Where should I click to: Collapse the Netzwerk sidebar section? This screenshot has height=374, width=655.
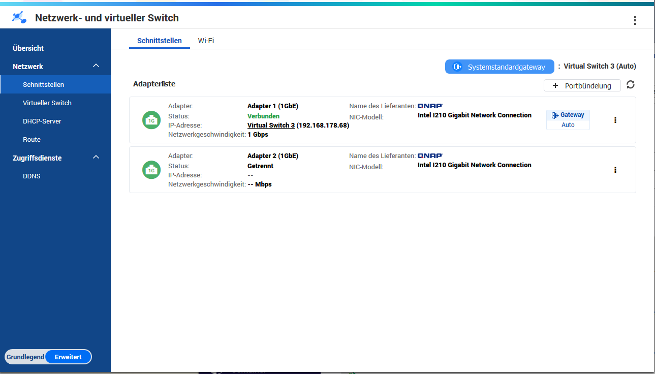[96, 66]
